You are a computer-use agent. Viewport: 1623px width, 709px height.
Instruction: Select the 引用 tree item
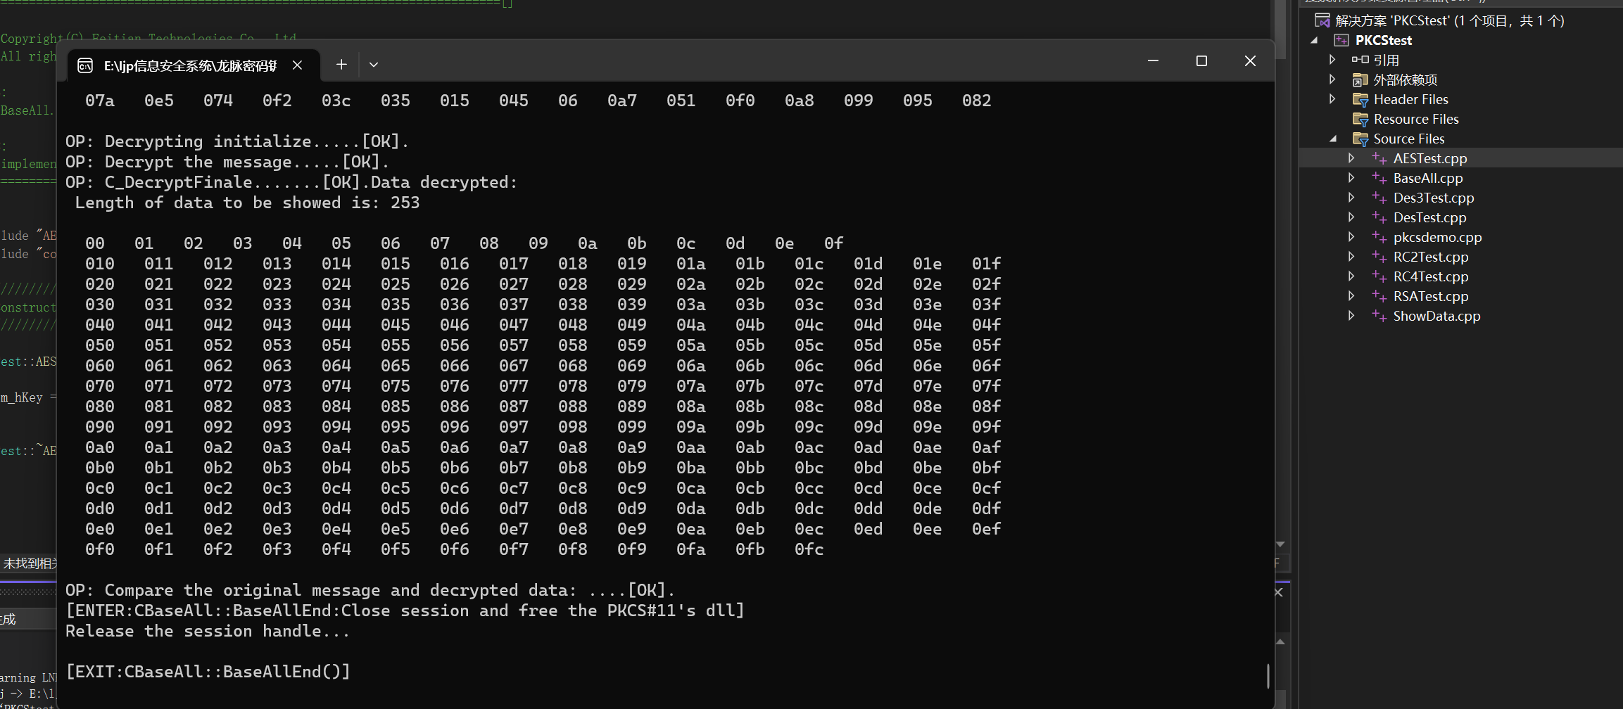[1386, 60]
